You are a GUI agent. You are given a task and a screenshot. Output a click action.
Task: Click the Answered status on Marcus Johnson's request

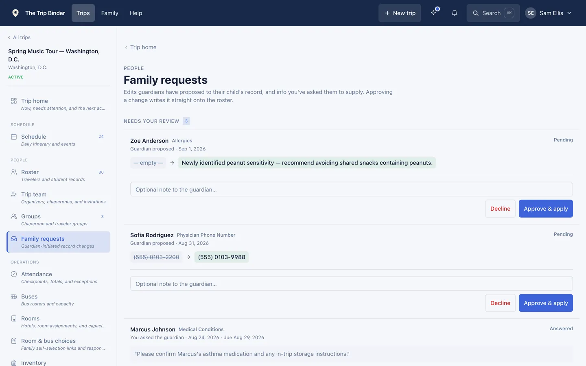(561, 329)
